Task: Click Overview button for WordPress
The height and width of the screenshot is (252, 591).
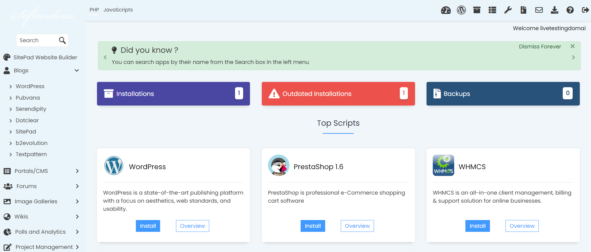Action: [x=192, y=226]
